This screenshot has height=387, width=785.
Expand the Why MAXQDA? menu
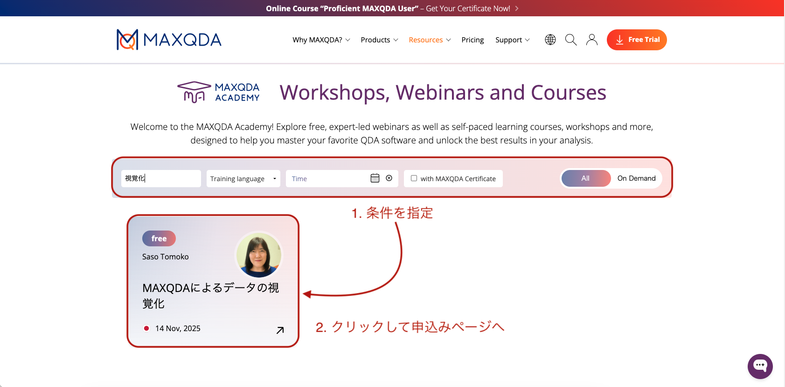tap(321, 40)
